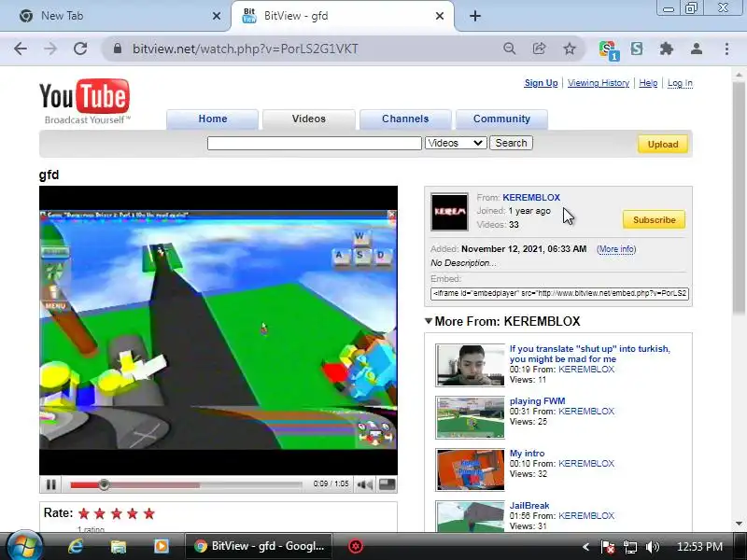This screenshot has height=560, width=747.
Task: Click the browser forward arrow
Action: click(x=50, y=49)
